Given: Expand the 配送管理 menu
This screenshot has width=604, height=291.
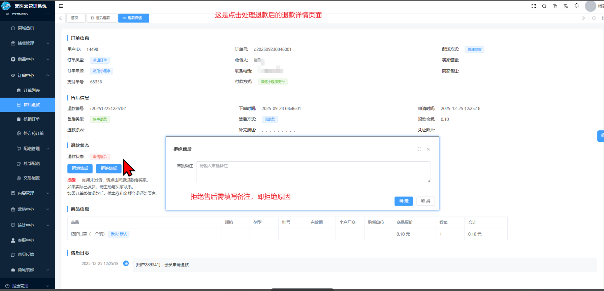Looking at the screenshot, I should tap(28, 148).
